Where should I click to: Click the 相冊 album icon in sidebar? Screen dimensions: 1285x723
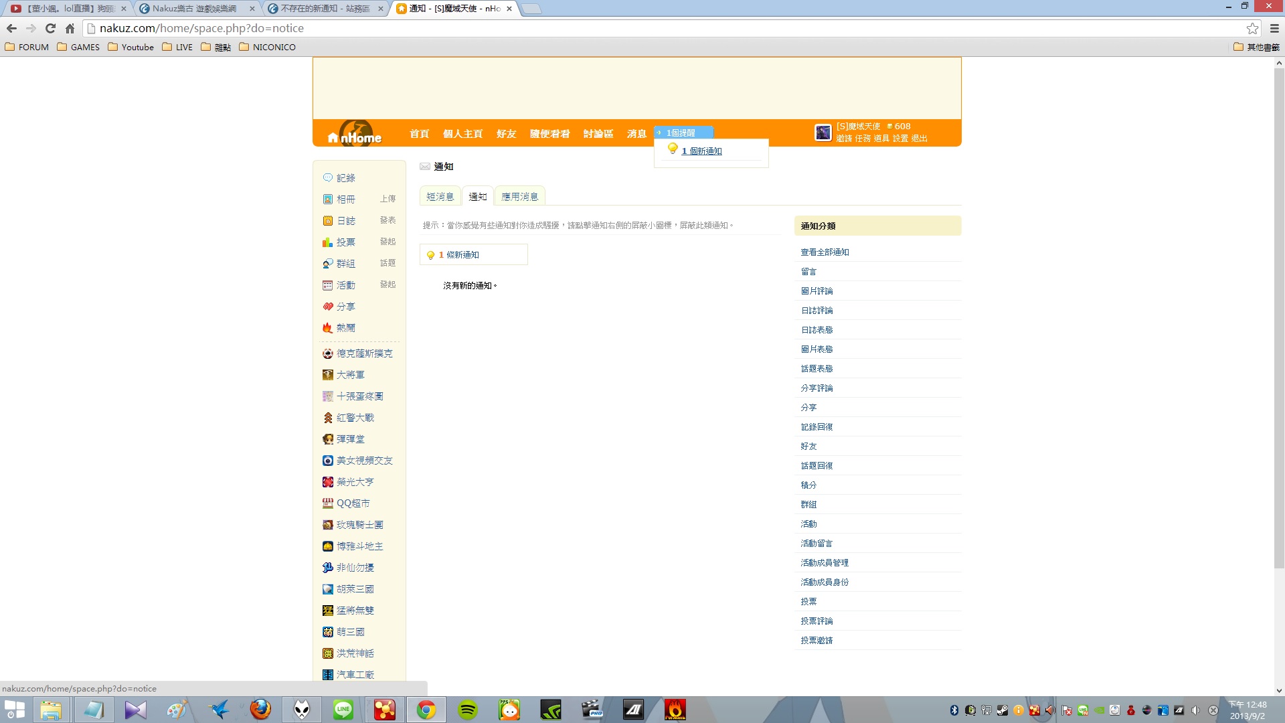pyautogui.click(x=327, y=199)
